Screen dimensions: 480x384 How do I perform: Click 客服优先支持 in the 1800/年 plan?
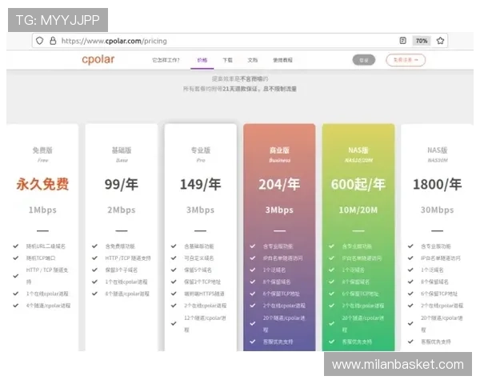pyautogui.click(x=436, y=342)
